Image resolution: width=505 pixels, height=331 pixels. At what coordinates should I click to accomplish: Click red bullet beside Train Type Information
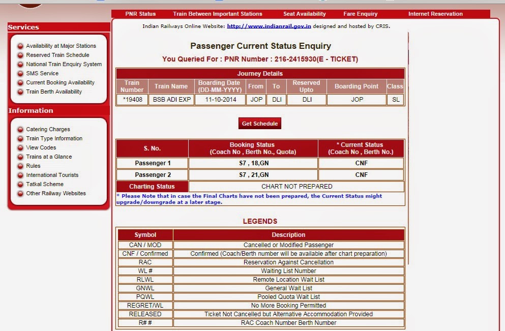point(20,138)
